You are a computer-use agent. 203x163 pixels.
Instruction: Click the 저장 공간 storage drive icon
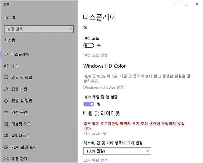6,112
